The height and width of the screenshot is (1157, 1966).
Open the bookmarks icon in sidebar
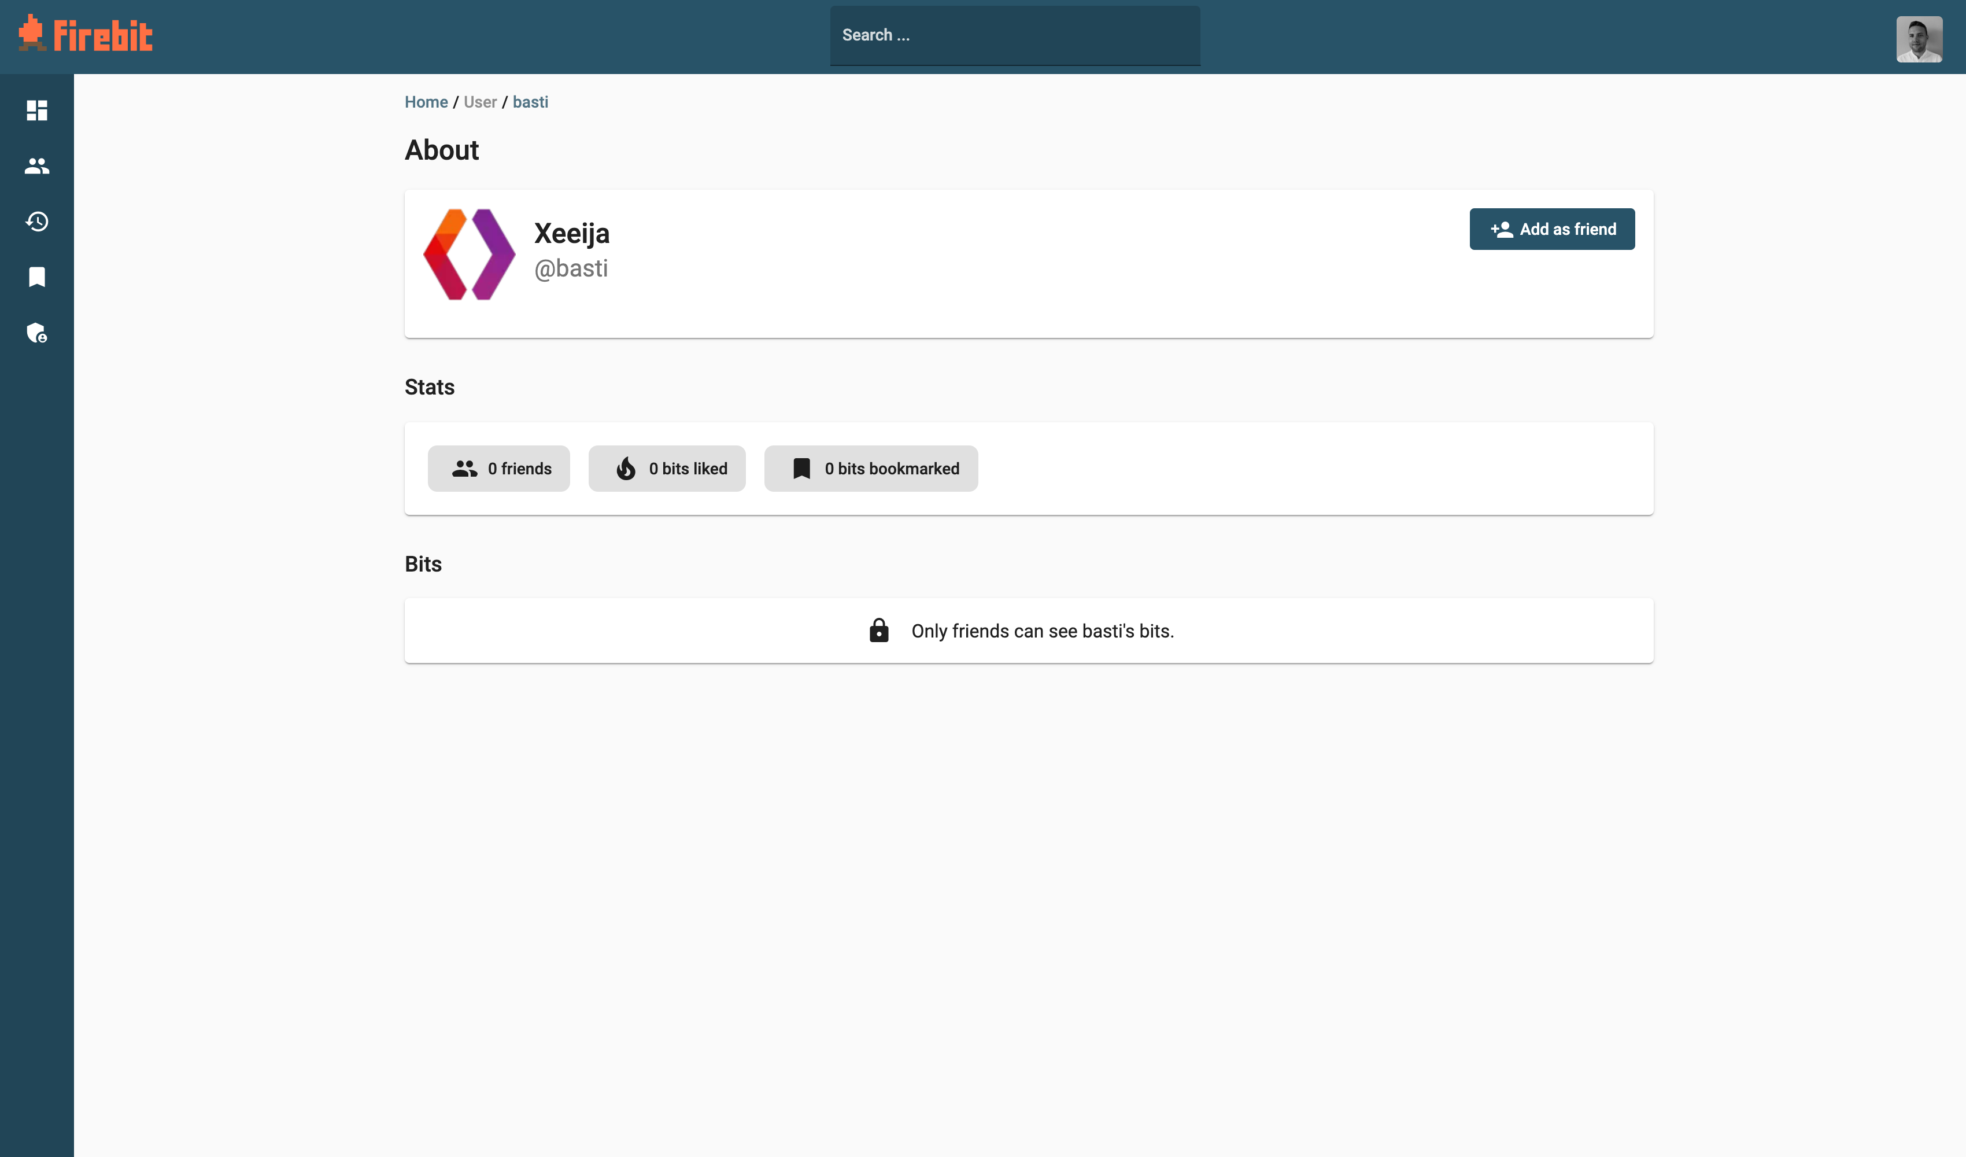point(36,277)
